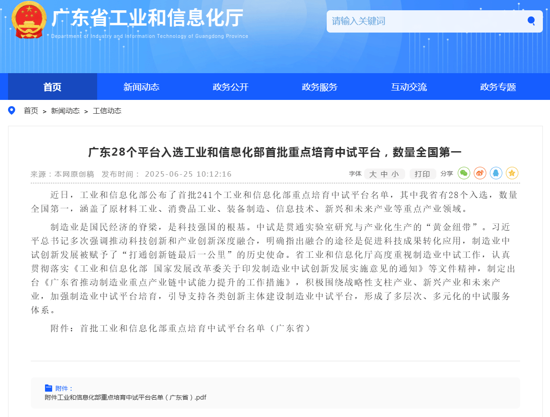Viewport: 550px width, 417px height.
Task: Open the attached 中试平台名单 PDF link
Action: [125, 397]
